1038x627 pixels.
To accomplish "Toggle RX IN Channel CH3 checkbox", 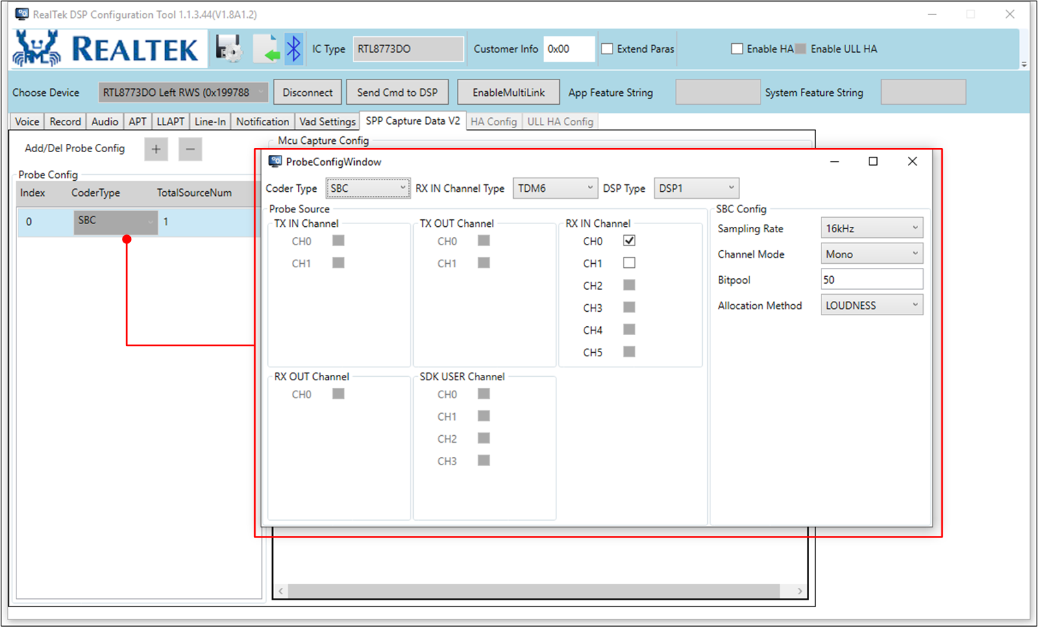I will (x=629, y=307).
